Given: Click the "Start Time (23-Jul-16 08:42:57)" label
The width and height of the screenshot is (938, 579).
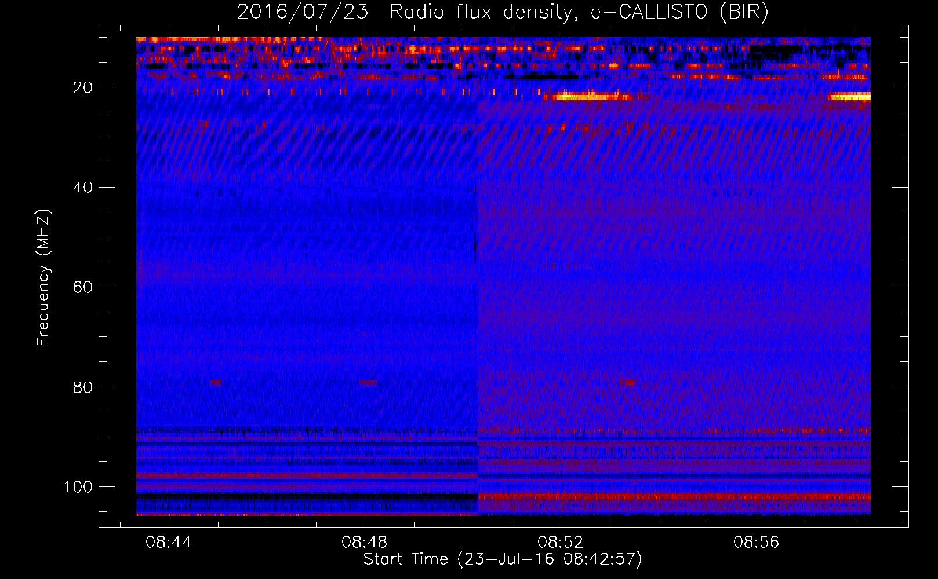Looking at the screenshot, I should pyautogui.click(x=503, y=559).
